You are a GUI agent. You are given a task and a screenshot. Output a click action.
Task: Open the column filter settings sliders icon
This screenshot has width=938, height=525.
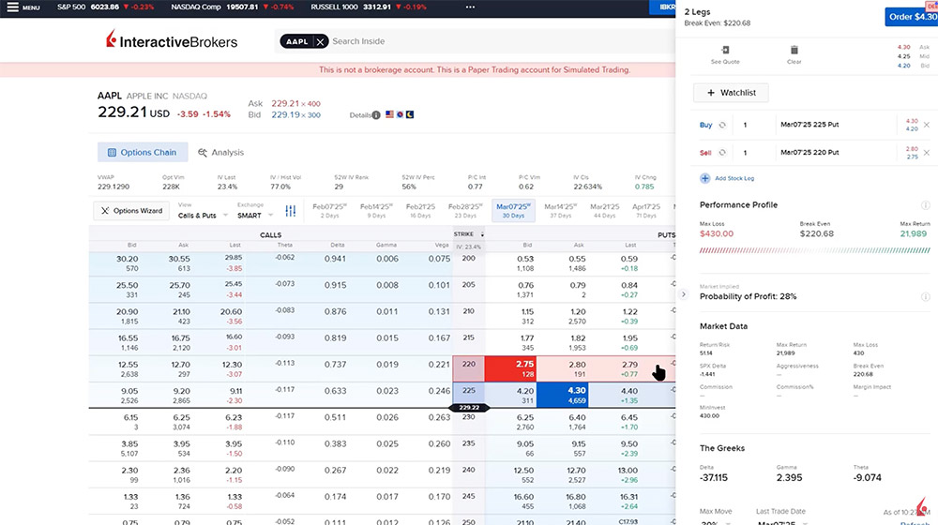pos(290,211)
